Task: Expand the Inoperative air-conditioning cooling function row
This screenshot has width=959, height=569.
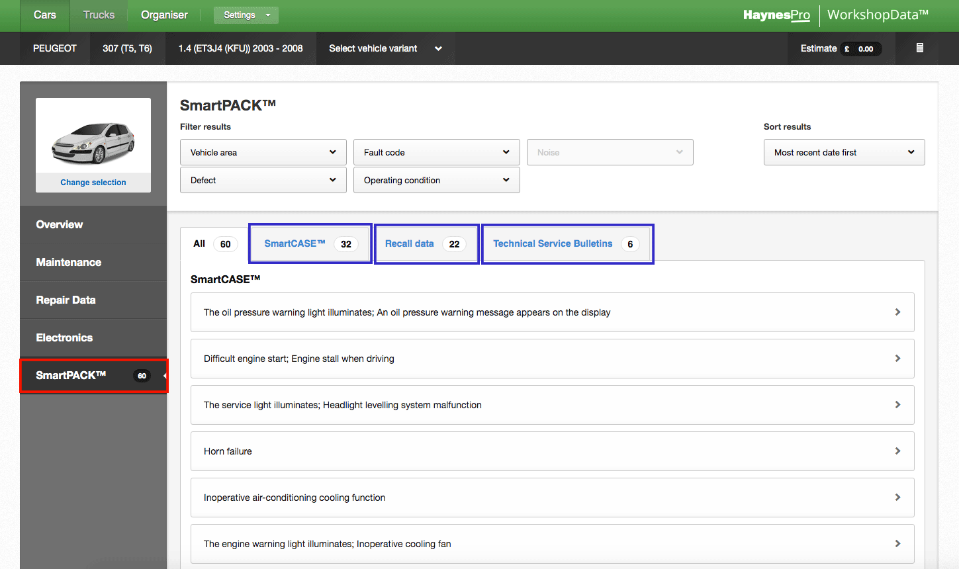Action: pos(552,498)
